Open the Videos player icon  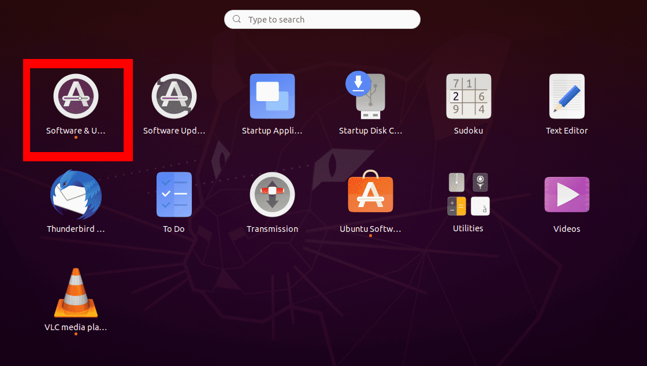[x=567, y=195]
